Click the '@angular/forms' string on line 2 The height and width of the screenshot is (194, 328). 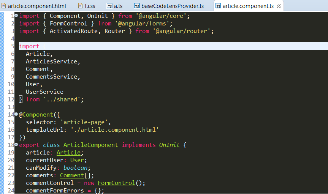(x=142, y=24)
